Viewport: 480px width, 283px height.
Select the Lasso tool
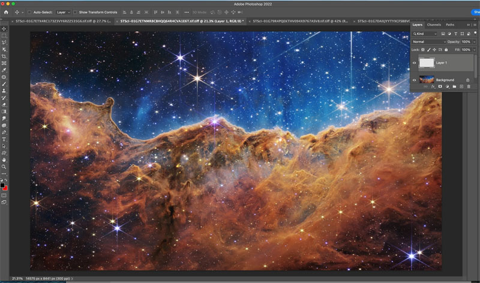(4, 42)
